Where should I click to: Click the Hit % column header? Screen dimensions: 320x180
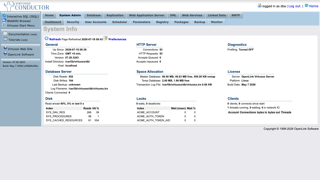tap(96, 108)
